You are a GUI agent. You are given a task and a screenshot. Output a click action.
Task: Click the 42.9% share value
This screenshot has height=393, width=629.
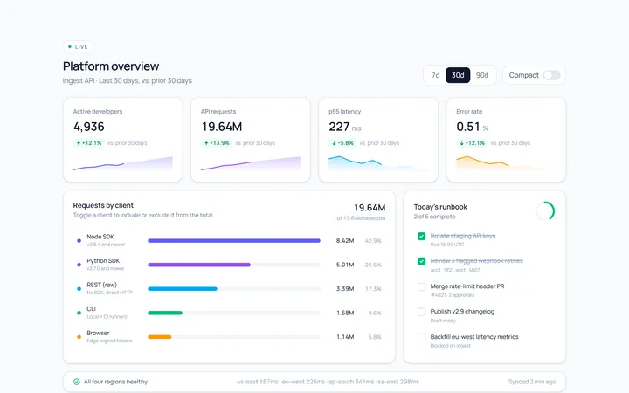point(373,241)
